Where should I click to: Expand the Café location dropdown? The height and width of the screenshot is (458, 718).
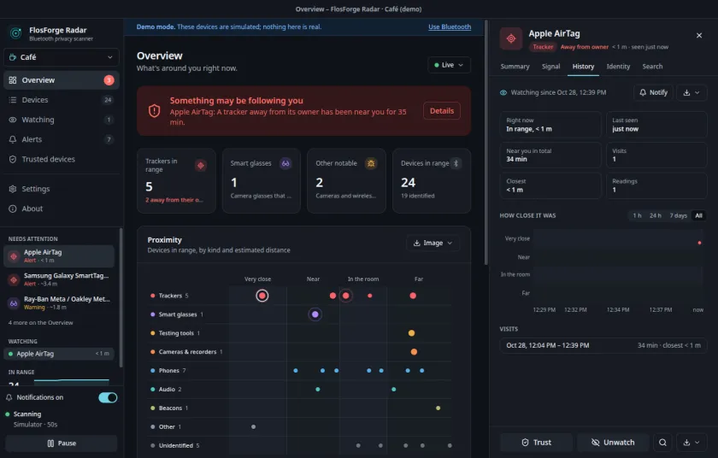[x=61, y=57]
